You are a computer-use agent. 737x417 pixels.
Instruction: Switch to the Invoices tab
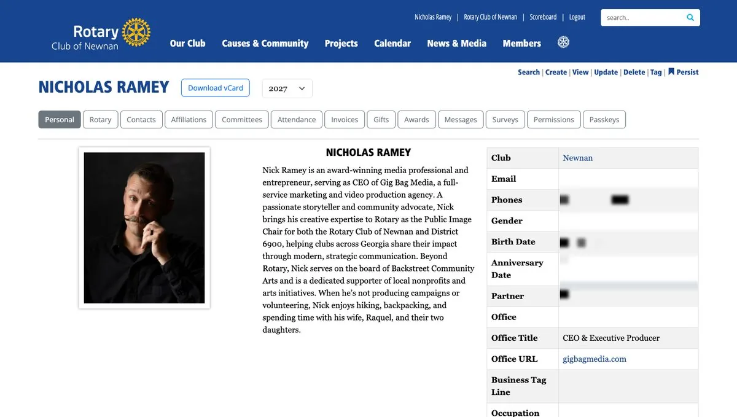point(345,119)
